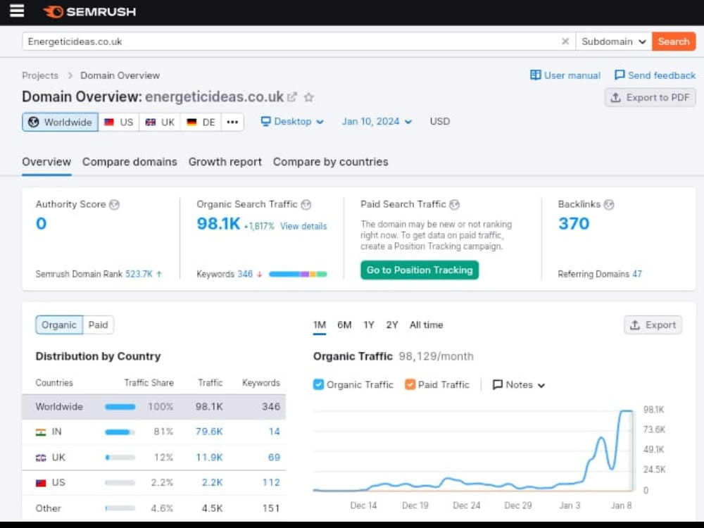Click Go to Position Tracking button
The width and height of the screenshot is (704, 528).
click(420, 270)
